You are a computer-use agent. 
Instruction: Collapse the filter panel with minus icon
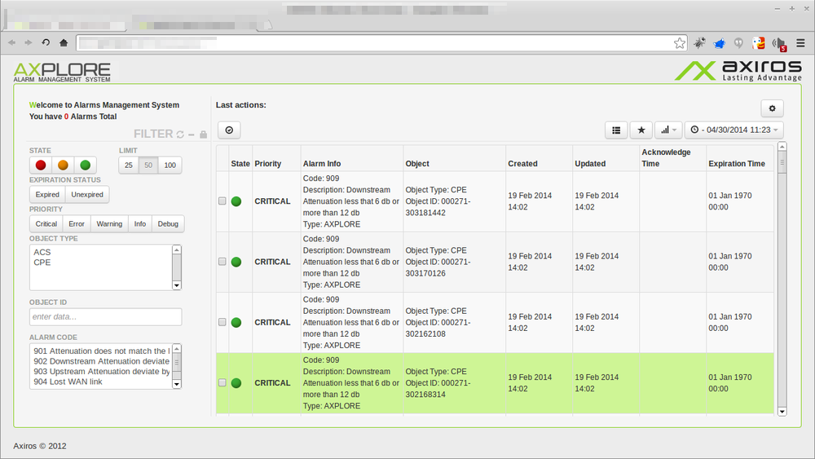click(x=192, y=135)
